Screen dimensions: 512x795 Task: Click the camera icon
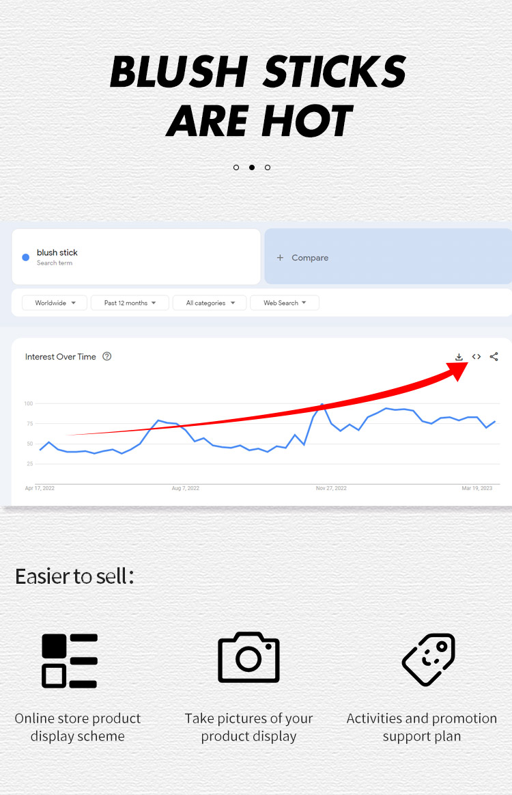point(248,658)
